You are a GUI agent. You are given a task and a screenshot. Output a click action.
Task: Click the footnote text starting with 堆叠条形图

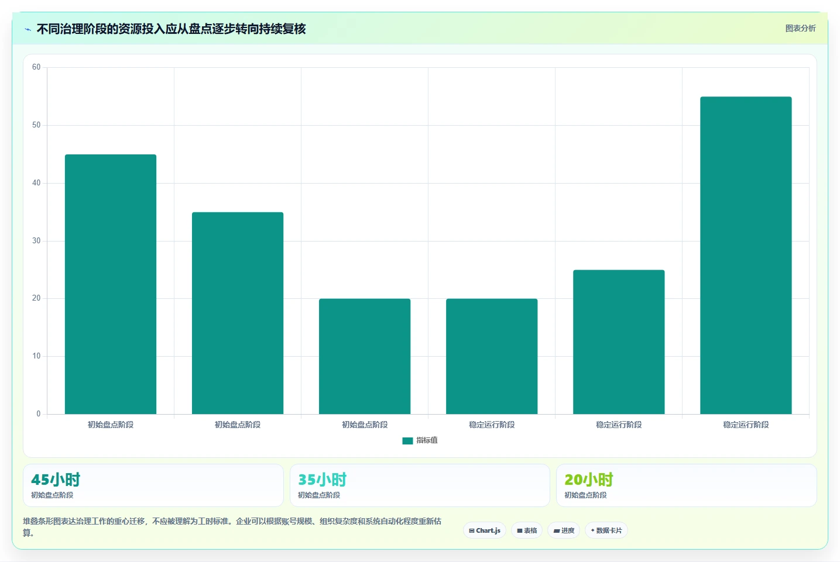tap(232, 527)
